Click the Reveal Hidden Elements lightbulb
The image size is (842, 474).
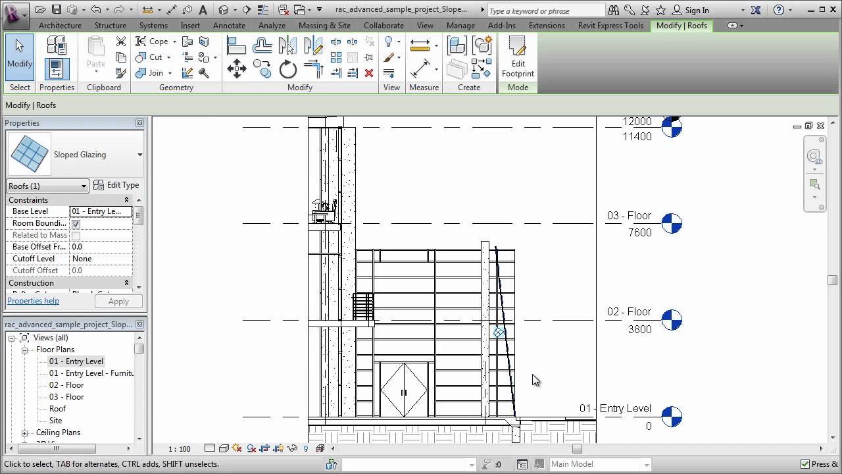(305, 448)
